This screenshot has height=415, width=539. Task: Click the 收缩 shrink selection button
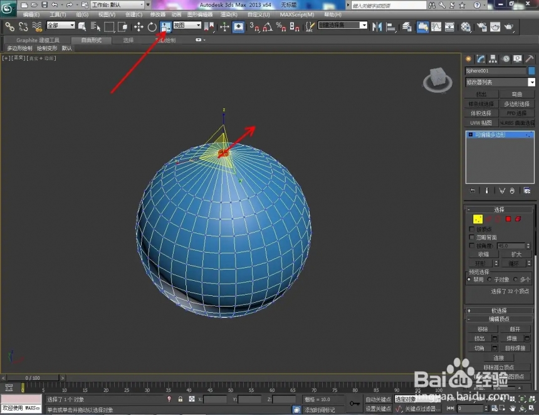483,255
